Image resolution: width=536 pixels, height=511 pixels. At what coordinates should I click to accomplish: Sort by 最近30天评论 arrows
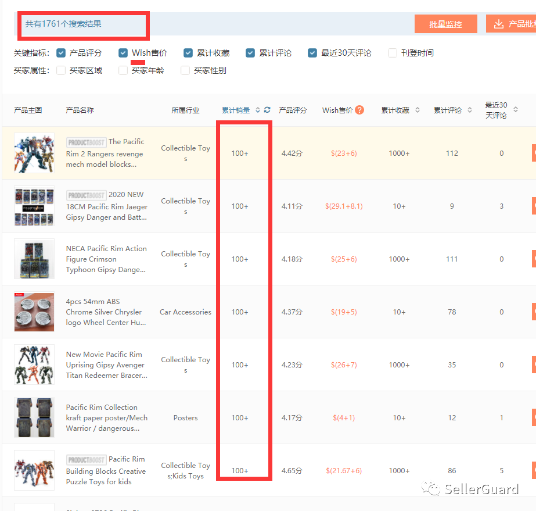pos(516,109)
